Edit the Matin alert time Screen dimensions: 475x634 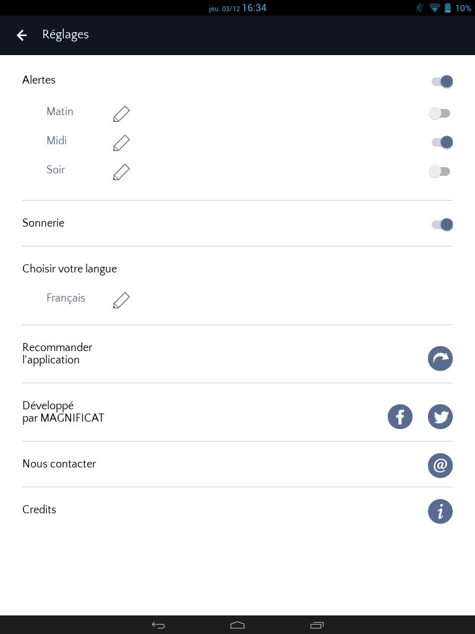click(x=121, y=113)
